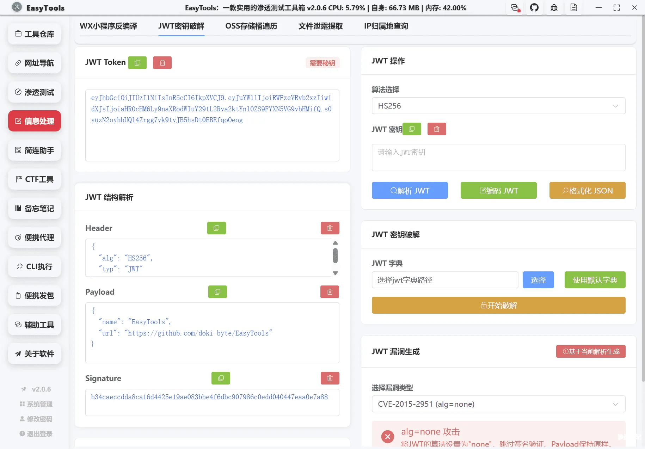This screenshot has height=449, width=645.
Task: Switch to the IP归属地查询 tab
Action: tap(385, 26)
